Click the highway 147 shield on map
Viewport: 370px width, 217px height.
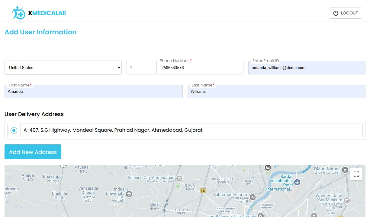tap(203, 191)
